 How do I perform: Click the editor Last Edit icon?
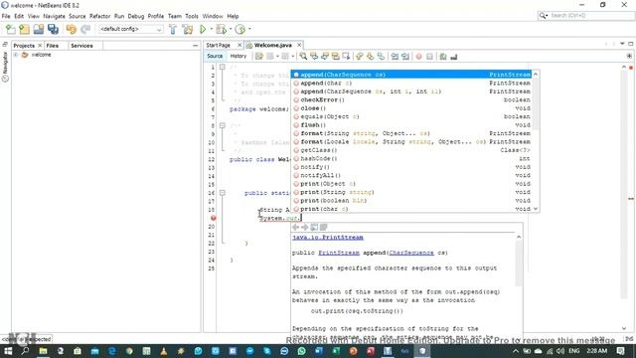[x=259, y=57]
